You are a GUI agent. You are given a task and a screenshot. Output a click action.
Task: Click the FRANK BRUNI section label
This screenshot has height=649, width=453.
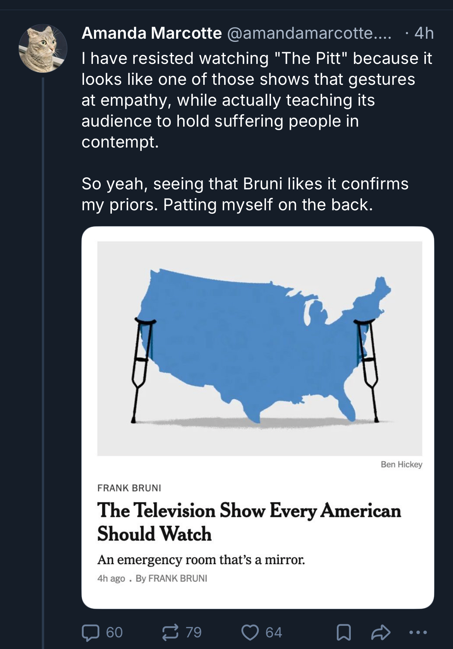click(129, 488)
